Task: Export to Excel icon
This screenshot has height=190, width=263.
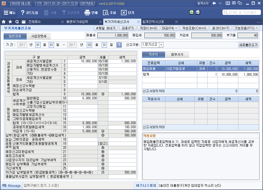Action: pyautogui.click(x=192, y=12)
